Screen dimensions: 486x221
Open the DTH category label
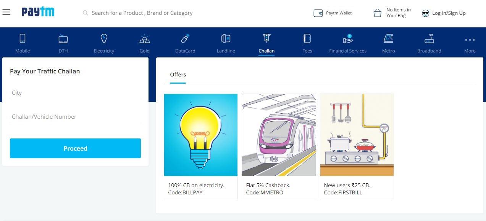(x=63, y=51)
